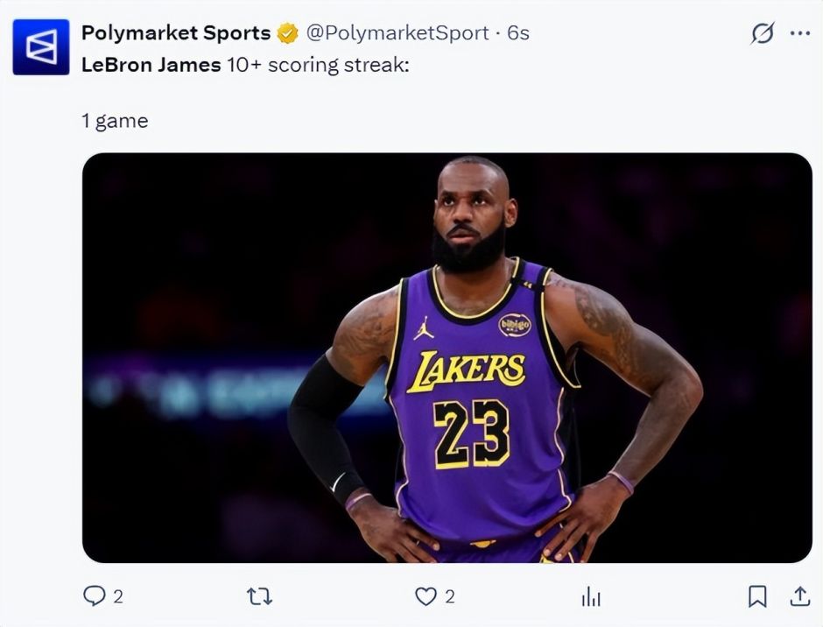Click the "1 game" text line
Viewport: 823px width, 627px height.
tap(115, 121)
